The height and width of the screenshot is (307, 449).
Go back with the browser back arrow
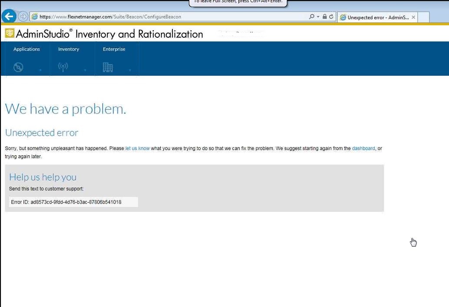coord(9,17)
